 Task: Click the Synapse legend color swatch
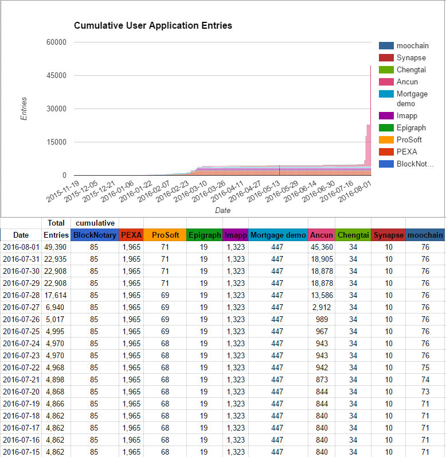point(386,58)
